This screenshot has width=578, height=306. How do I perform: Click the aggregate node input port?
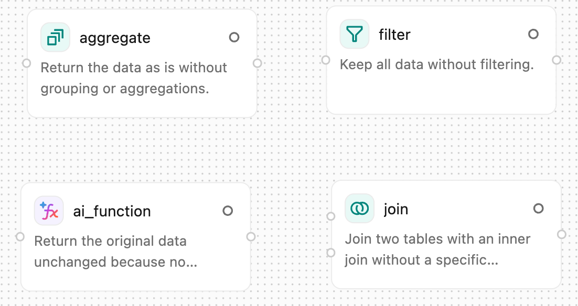point(27,63)
